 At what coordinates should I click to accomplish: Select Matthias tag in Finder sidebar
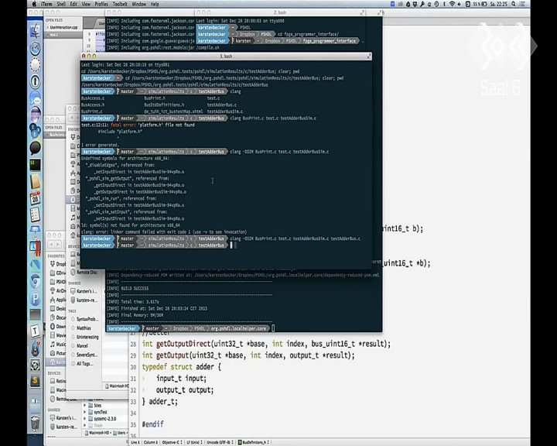(81, 328)
